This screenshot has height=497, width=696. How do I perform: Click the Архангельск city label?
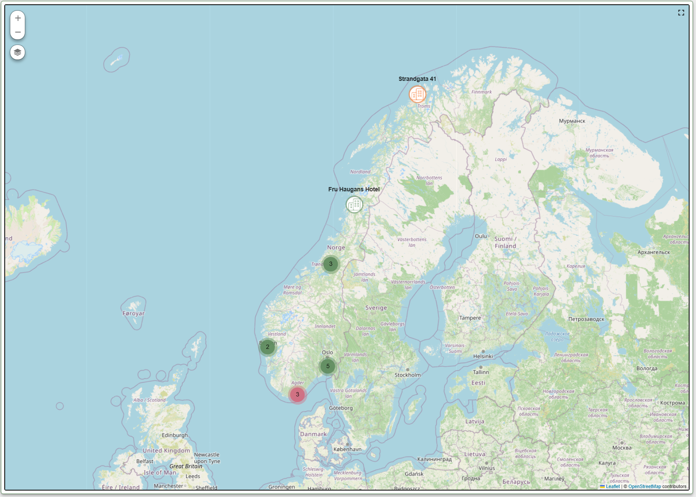654,252
